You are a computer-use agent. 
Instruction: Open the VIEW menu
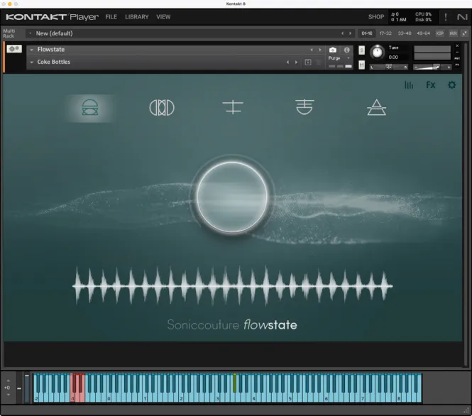tap(163, 17)
